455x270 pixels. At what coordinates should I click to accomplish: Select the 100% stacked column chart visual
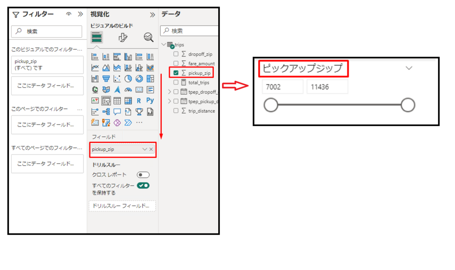pyautogui.click(x=150, y=56)
